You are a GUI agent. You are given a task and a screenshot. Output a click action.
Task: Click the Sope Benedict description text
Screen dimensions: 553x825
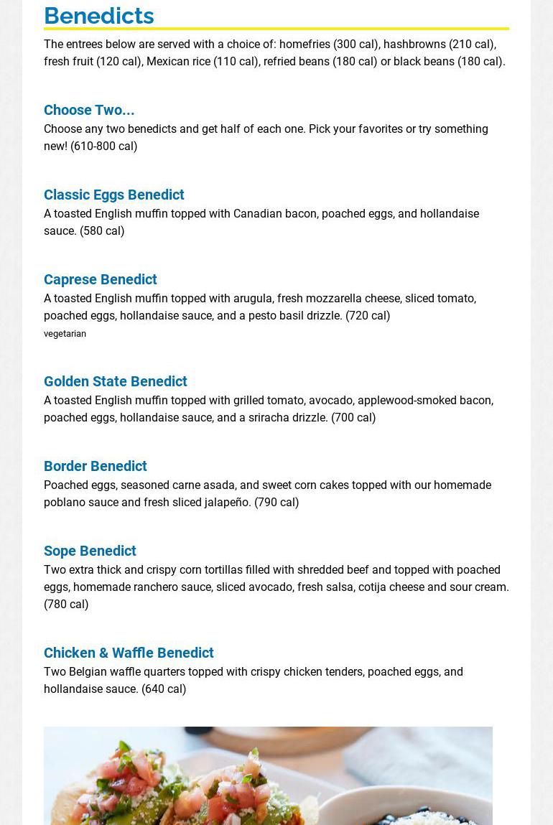pos(276,579)
